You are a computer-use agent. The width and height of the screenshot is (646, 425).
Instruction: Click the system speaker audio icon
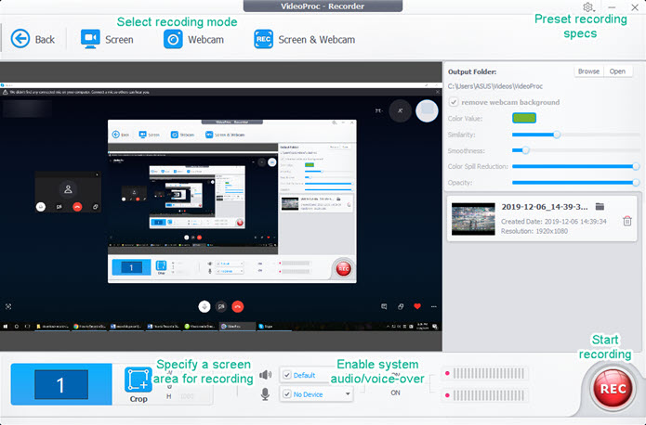click(265, 374)
